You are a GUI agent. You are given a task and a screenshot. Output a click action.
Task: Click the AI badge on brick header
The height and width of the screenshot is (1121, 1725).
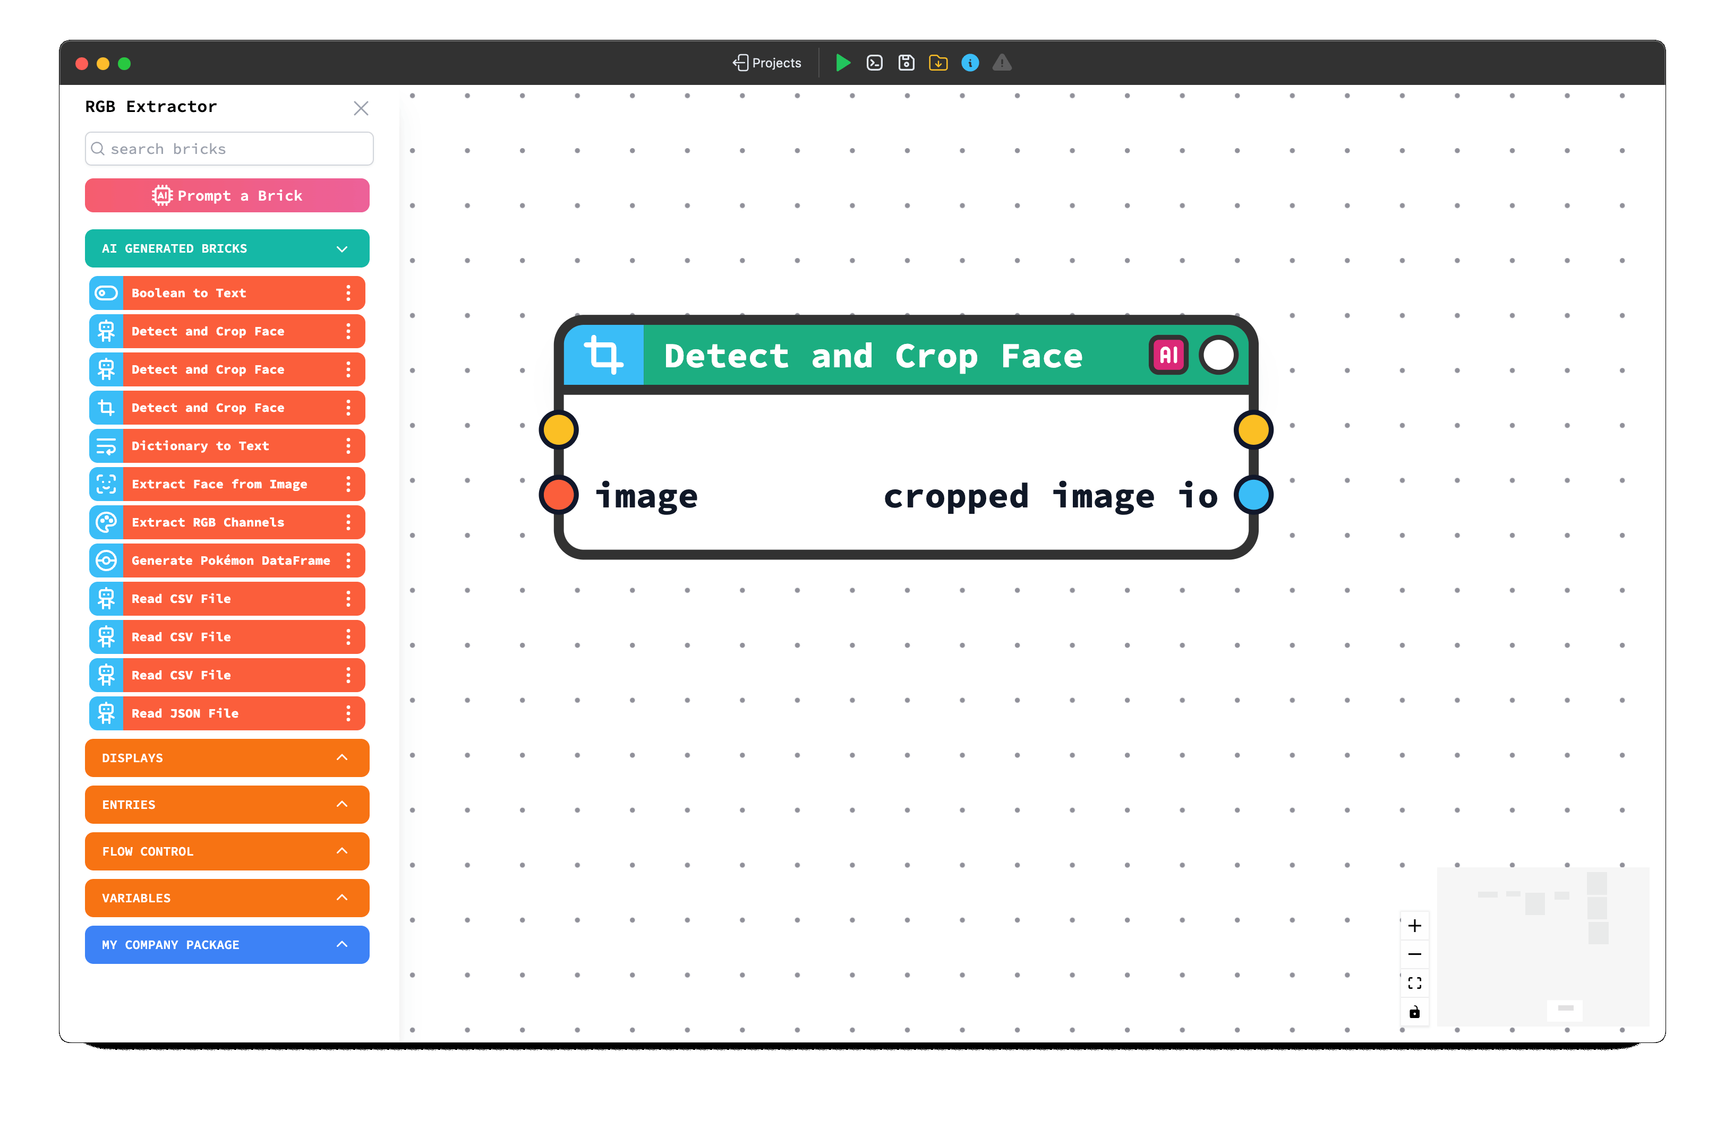pyautogui.click(x=1168, y=355)
